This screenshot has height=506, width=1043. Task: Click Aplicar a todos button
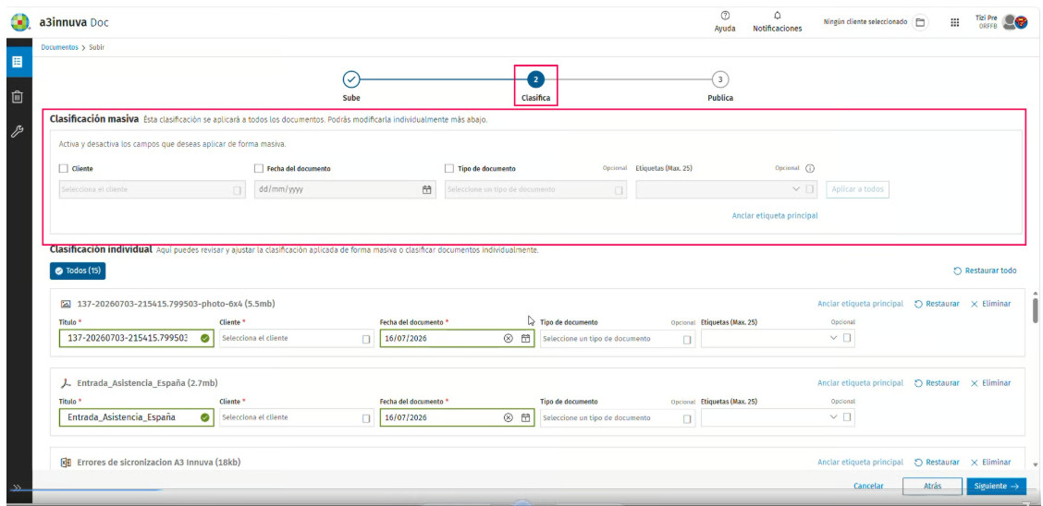coord(857,189)
